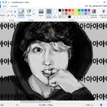Switch to the Giriş tab
This screenshot has width=107, height=107.
tap(4, 6)
